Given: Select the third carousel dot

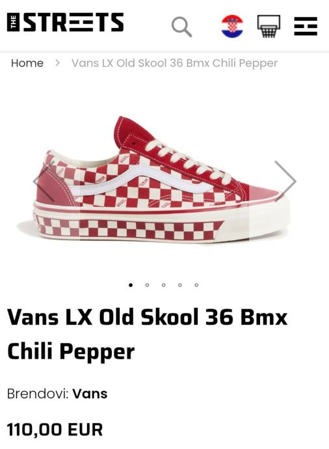Looking at the screenshot, I should click(x=163, y=285).
